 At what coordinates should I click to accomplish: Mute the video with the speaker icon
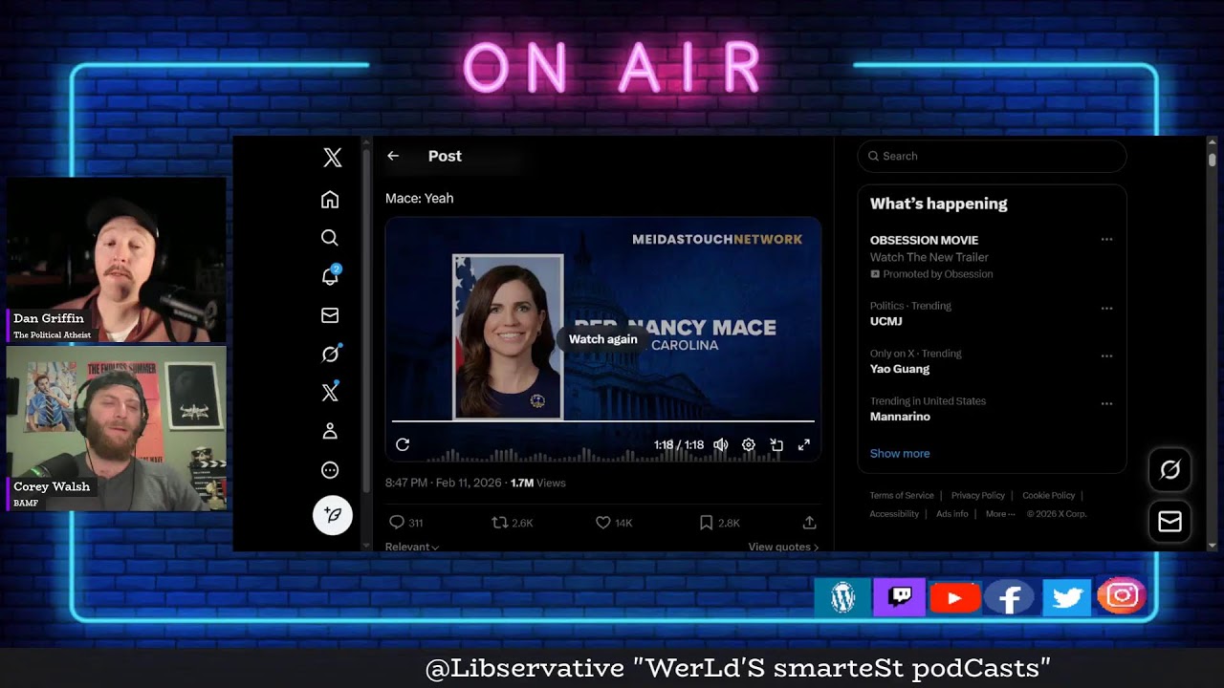point(721,444)
